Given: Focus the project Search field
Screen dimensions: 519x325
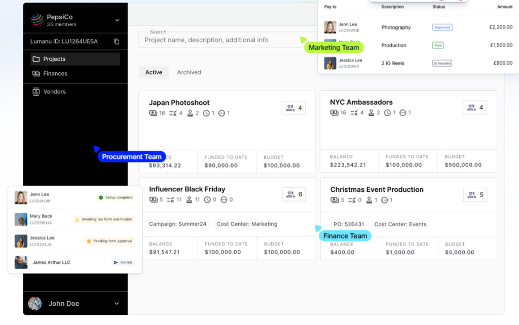Looking at the screenshot, I should [218, 40].
